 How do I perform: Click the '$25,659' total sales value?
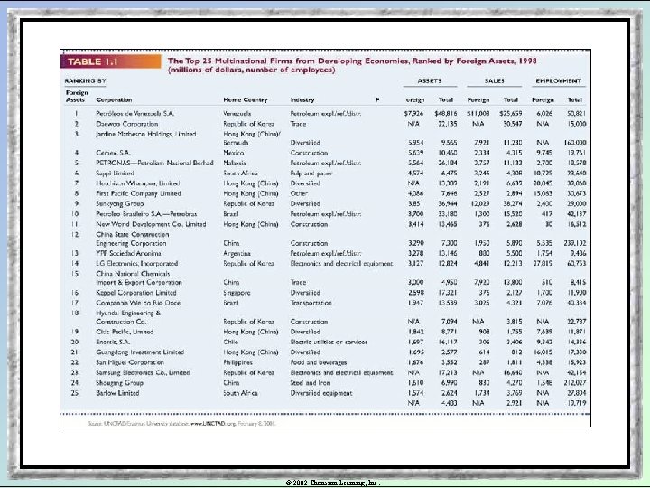(511, 113)
